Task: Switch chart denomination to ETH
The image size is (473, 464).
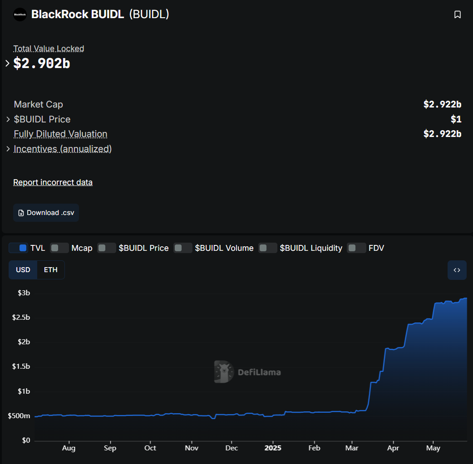Action: [51, 270]
